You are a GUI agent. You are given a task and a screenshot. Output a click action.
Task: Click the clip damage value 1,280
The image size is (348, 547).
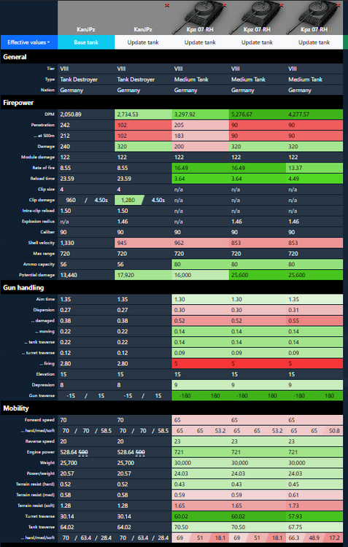pos(128,201)
